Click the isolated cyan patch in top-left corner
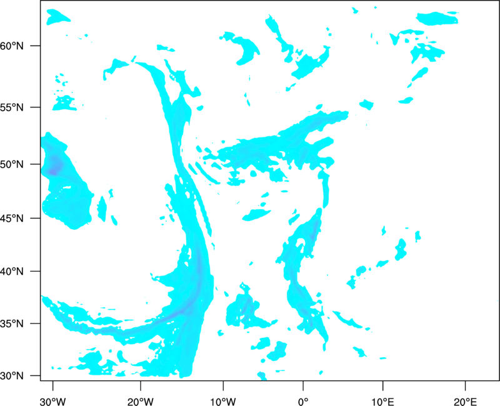This screenshot has height=406, width=500. (59, 17)
